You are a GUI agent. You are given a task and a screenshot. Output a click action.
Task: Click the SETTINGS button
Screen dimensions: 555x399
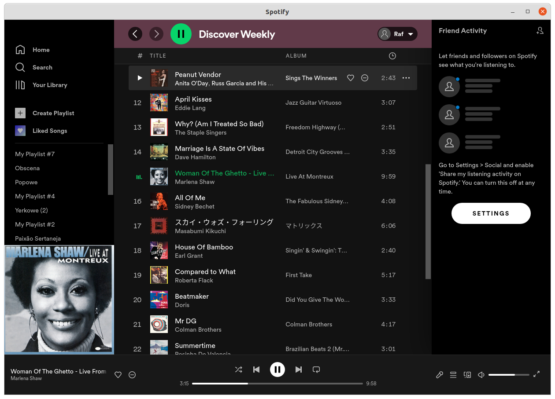491,213
